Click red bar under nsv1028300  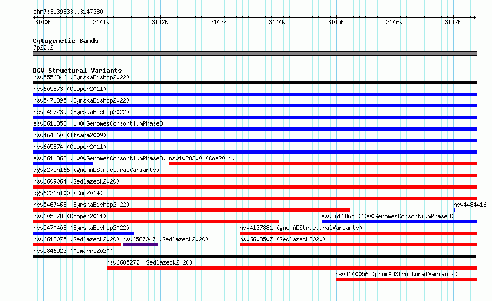point(323,164)
